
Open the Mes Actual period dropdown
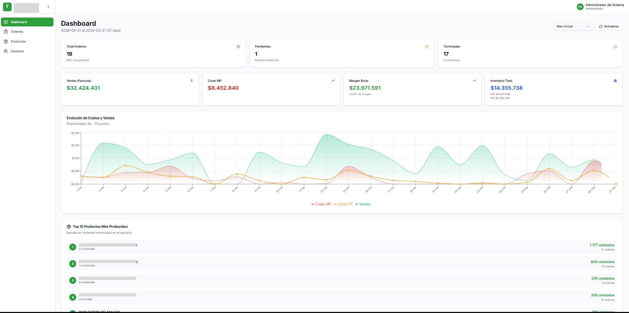coord(573,26)
